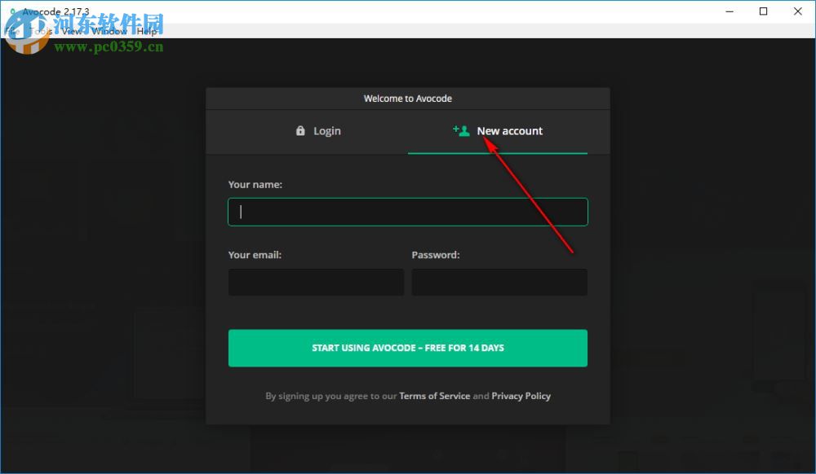This screenshot has width=816, height=474.
Task: Switch to the Login tab
Action: 318,131
